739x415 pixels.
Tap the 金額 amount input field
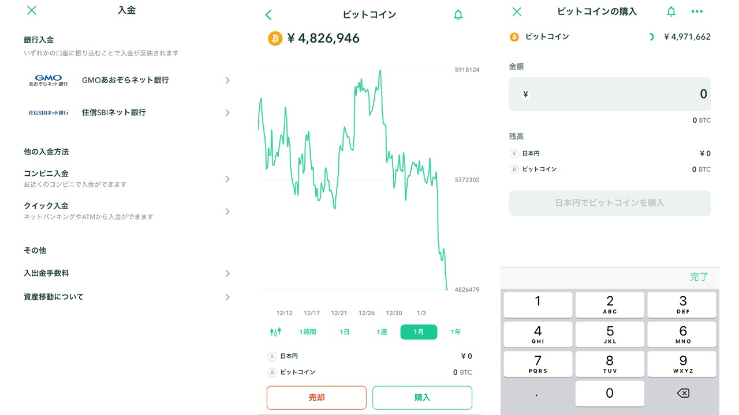click(x=610, y=93)
